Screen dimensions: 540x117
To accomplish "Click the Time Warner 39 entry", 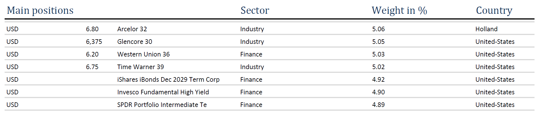I will [x=140, y=67].
